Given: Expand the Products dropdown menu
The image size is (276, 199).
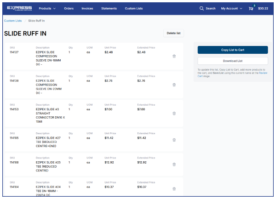Looking at the screenshot, I should [47, 8].
